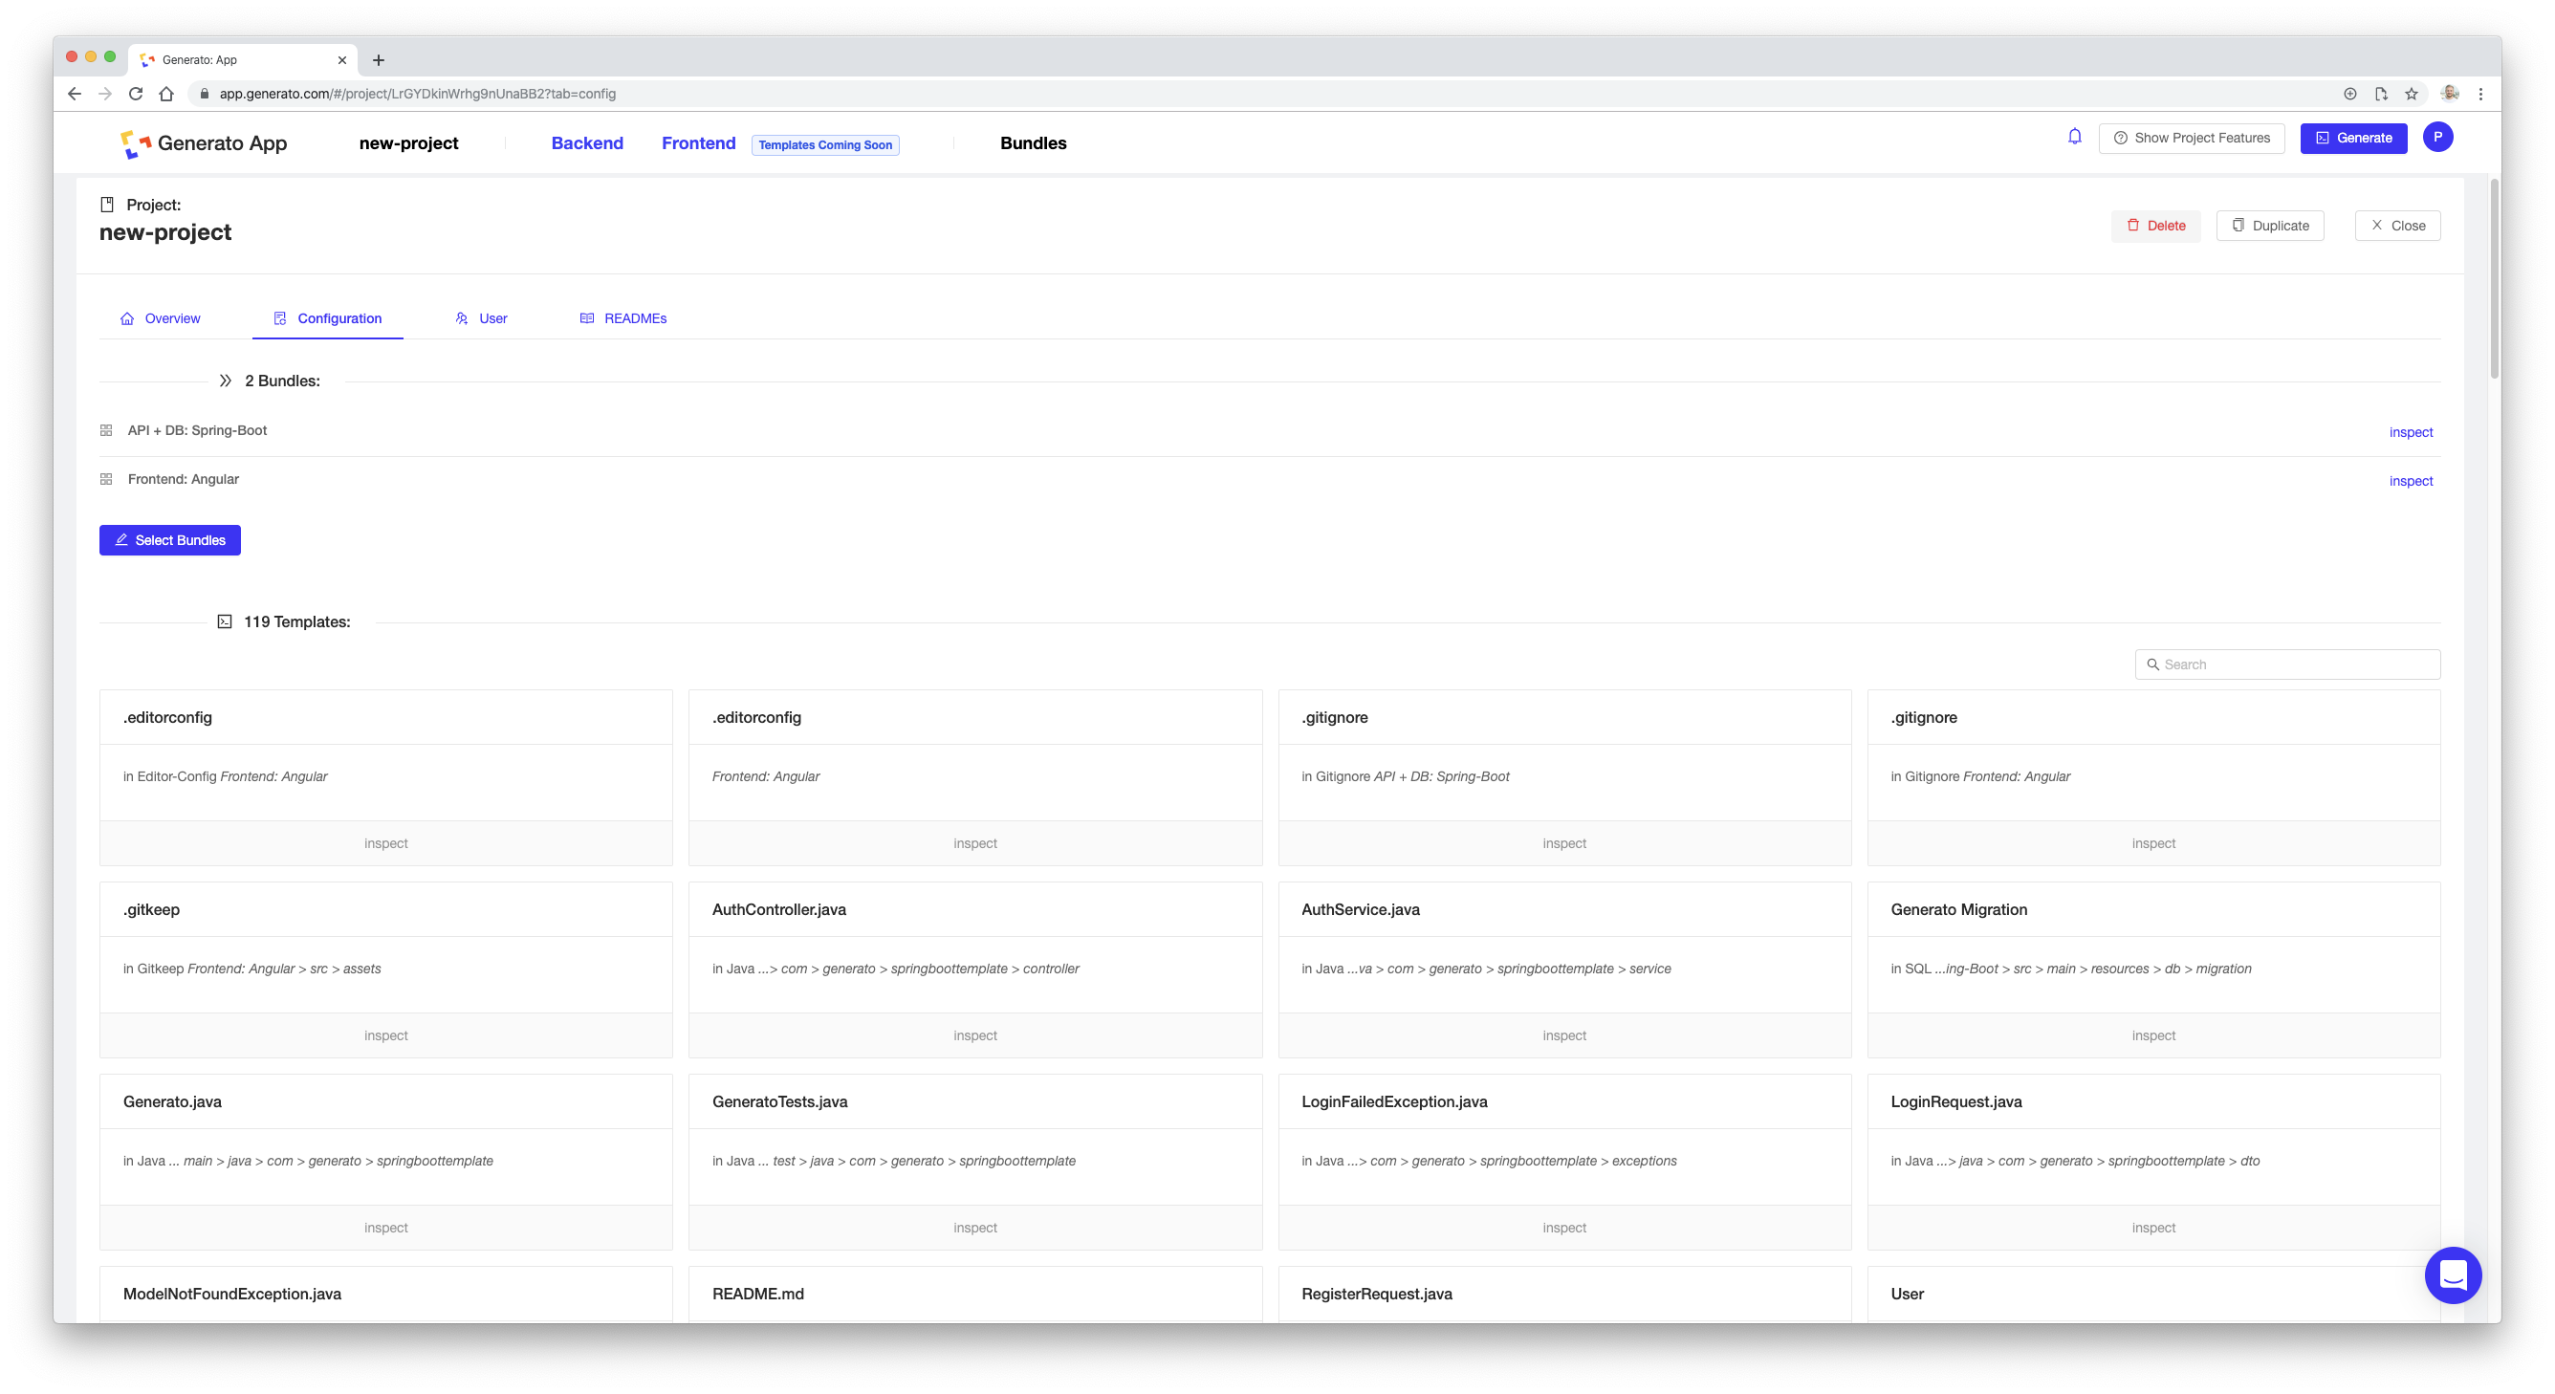Inspect the Generato.java template

385,1228
